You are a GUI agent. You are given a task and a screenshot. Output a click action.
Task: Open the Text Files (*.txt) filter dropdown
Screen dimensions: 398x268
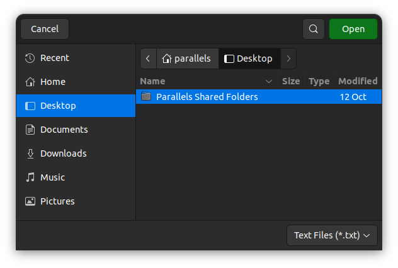(x=332, y=235)
